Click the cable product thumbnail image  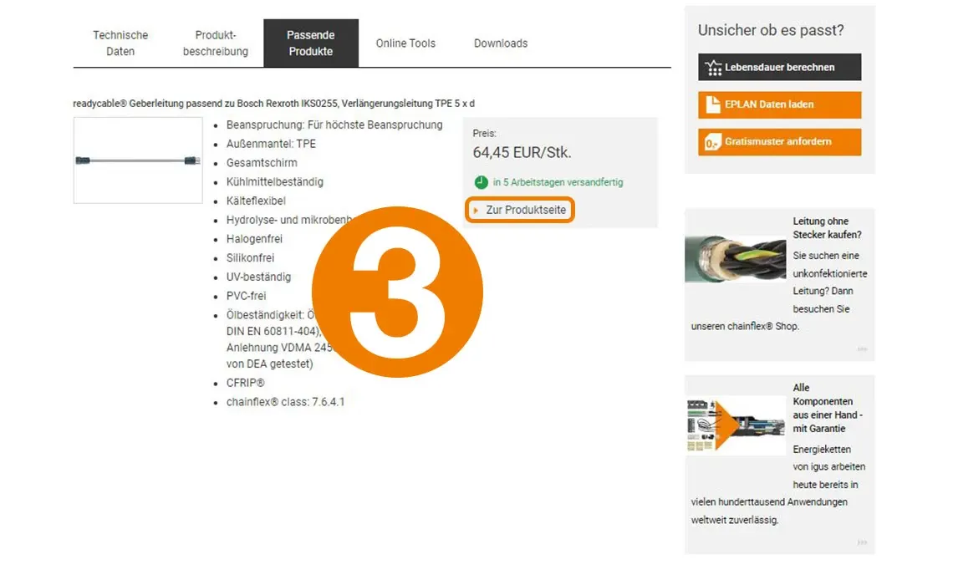(x=138, y=160)
